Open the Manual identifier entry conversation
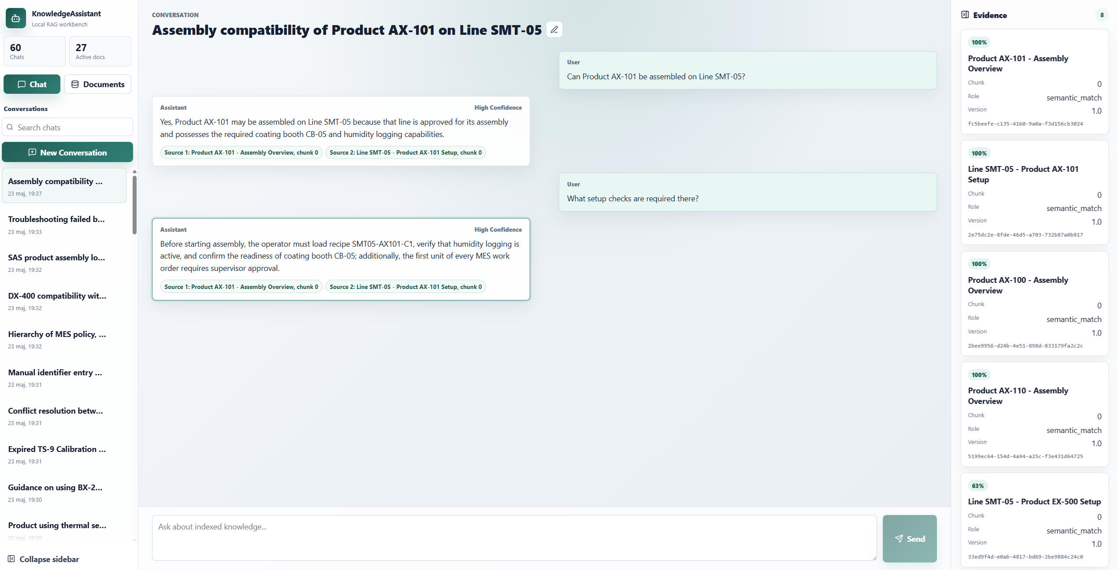 [64, 378]
